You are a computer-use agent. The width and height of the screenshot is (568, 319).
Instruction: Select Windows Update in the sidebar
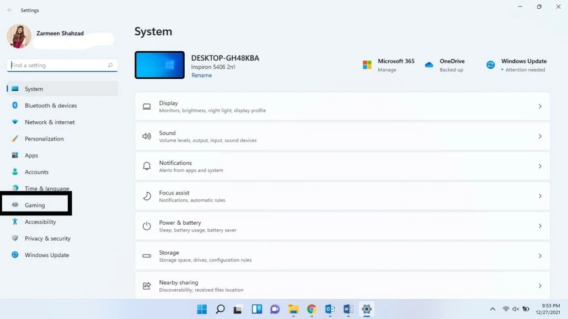pos(62,255)
